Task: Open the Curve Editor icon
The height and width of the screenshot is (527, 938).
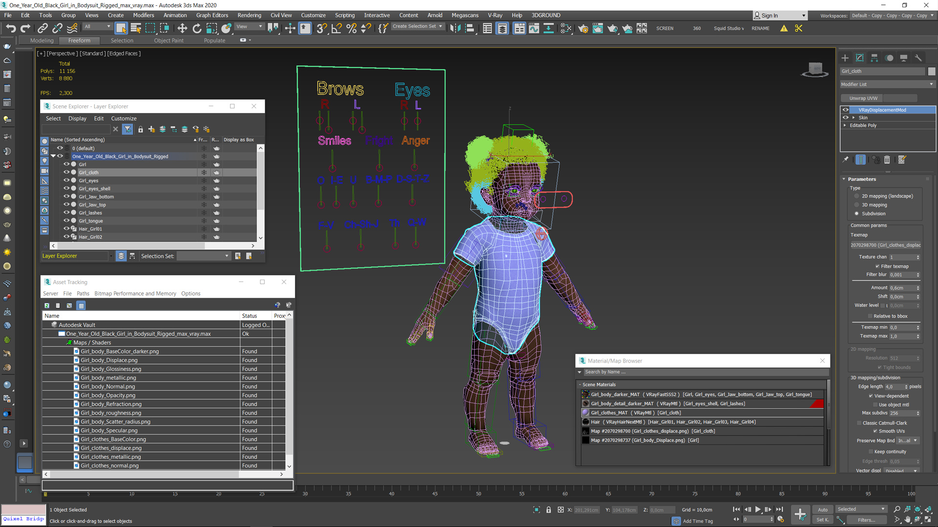Action: point(534,28)
